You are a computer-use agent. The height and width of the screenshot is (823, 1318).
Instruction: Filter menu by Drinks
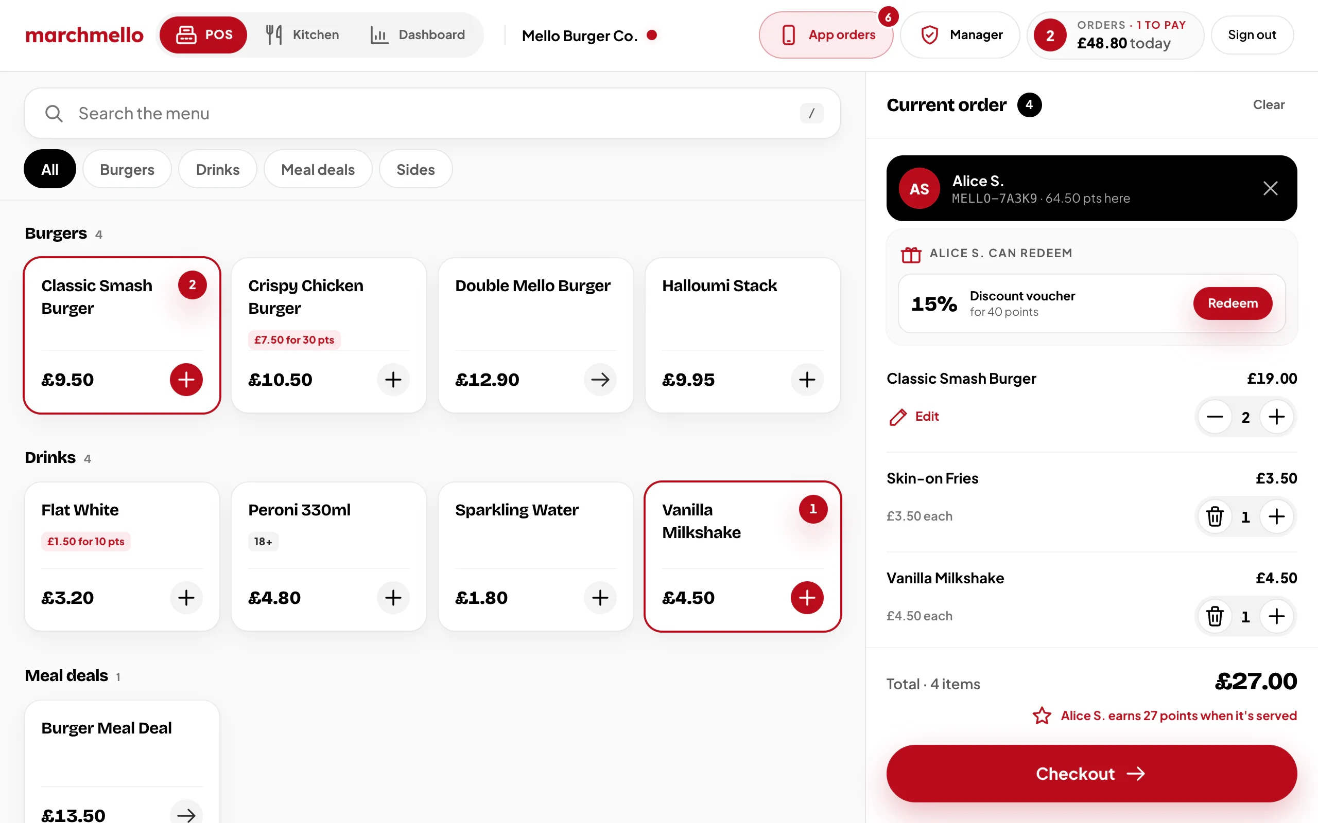[217, 169]
